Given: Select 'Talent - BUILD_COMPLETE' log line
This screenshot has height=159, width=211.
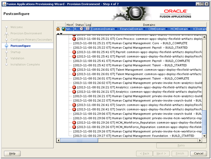Looking at the screenshot, I should coord(131,78).
